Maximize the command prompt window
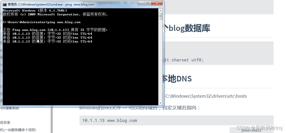Screen dimensions: 286x133 pyautogui.click(x=148, y=3)
